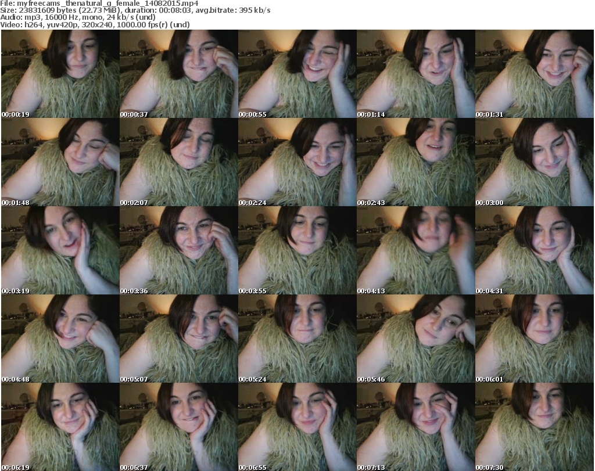
Task: Click the 00:07:30 preview image
Action: coord(535,427)
